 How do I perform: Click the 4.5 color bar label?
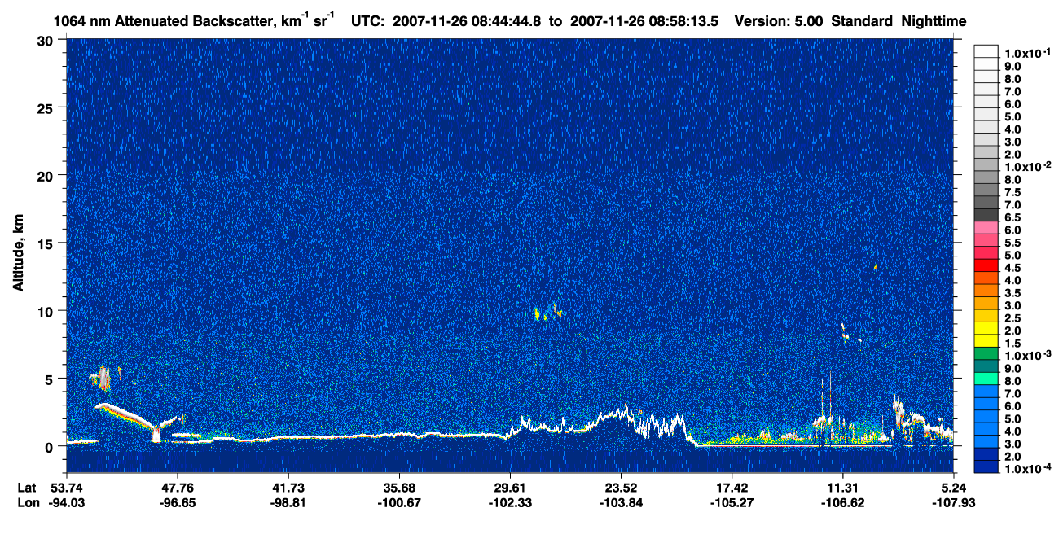[1012, 268]
